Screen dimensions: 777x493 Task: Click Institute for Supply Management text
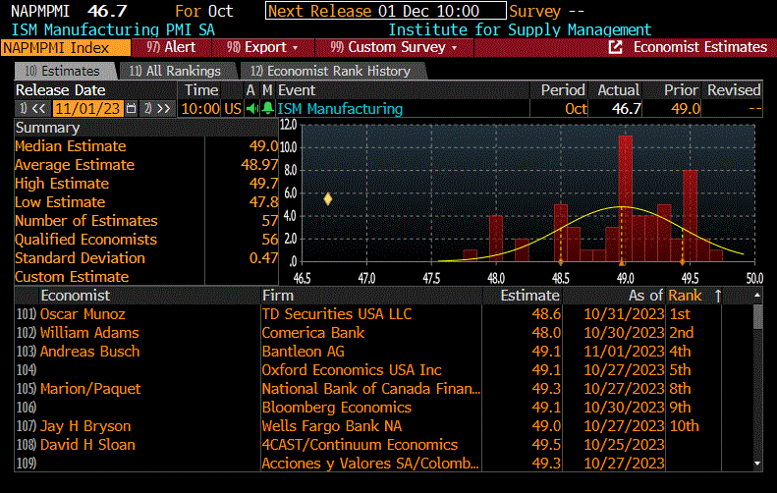(520, 30)
